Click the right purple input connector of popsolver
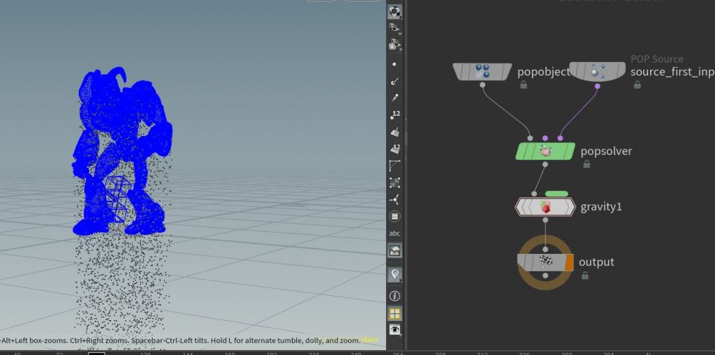 [560, 138]
